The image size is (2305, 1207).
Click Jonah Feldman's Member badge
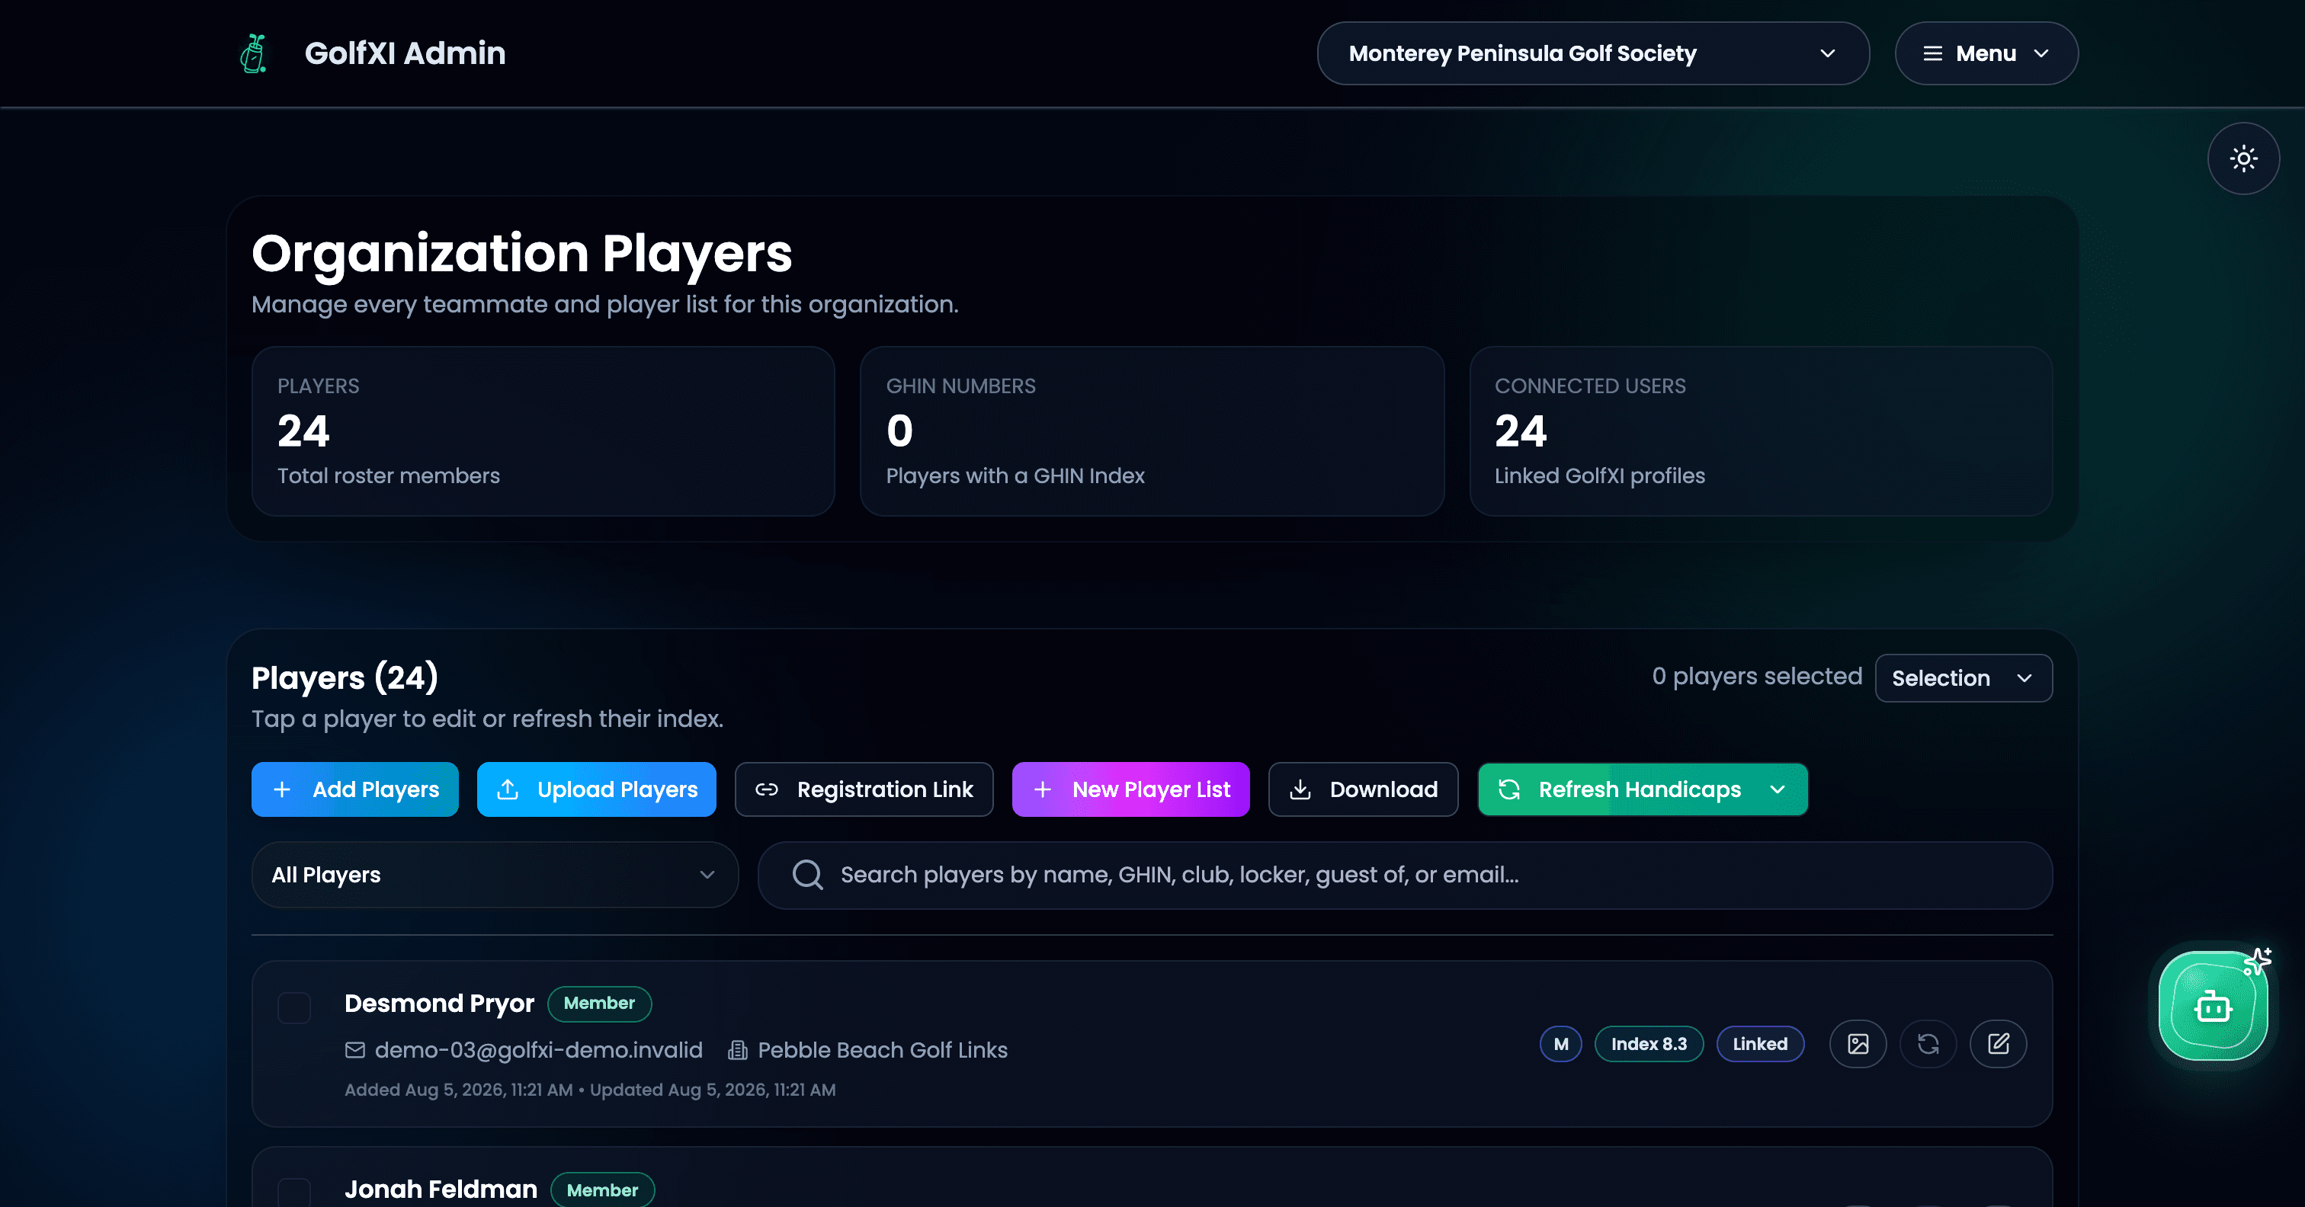602,1190
